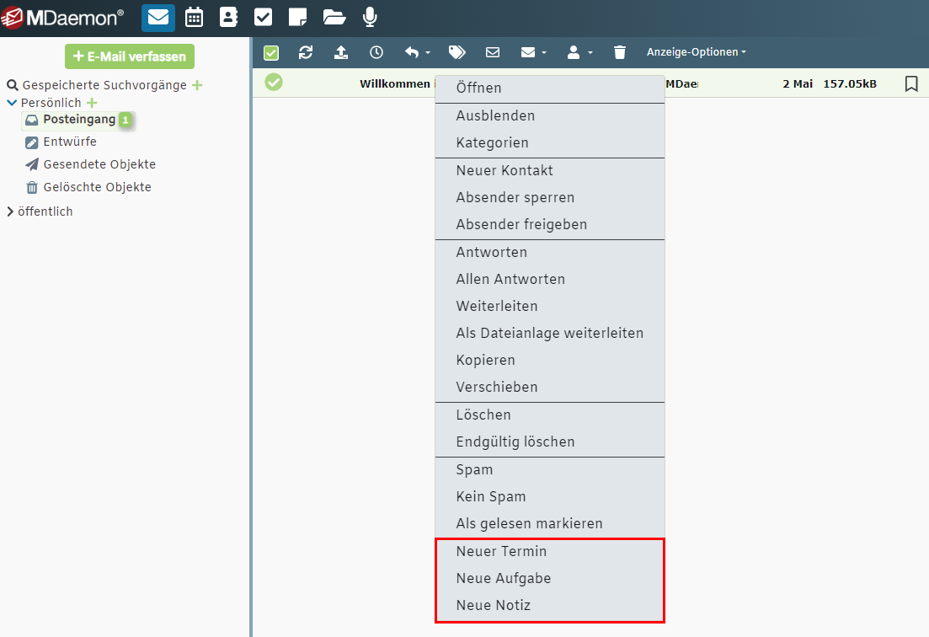929x637 pixels.
Task: Open the Anzeige-Optionen dropdown
Action: coord(697,52)
